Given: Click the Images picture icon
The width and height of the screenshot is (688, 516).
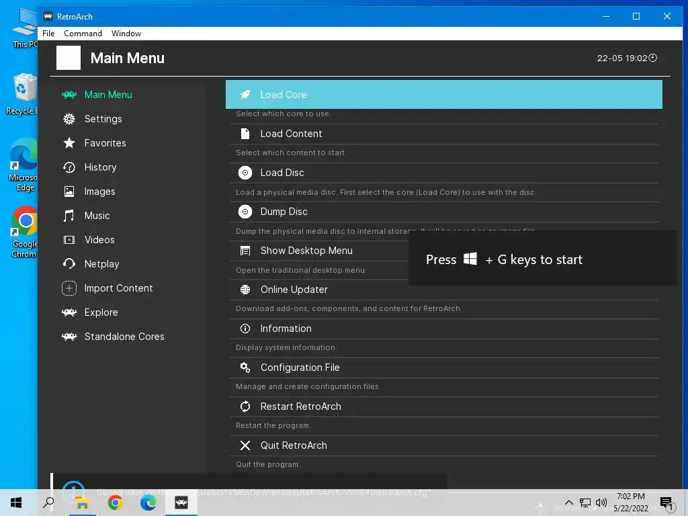Looking at the screenshot, I should pos(69,191).
